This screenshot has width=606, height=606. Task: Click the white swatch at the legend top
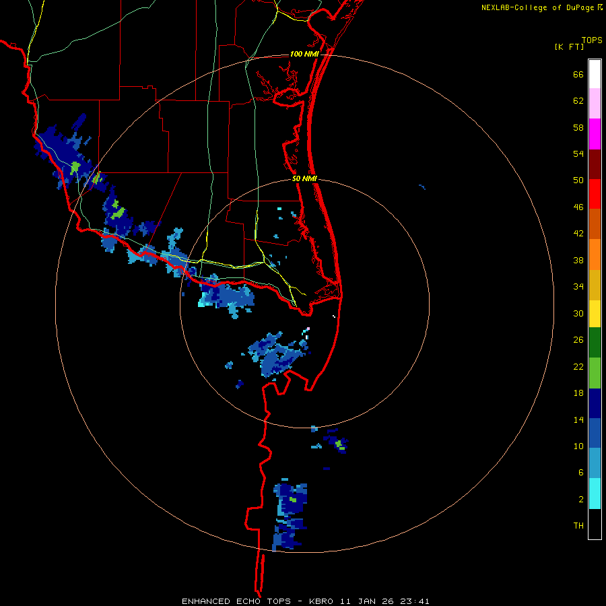coord(595,74)
